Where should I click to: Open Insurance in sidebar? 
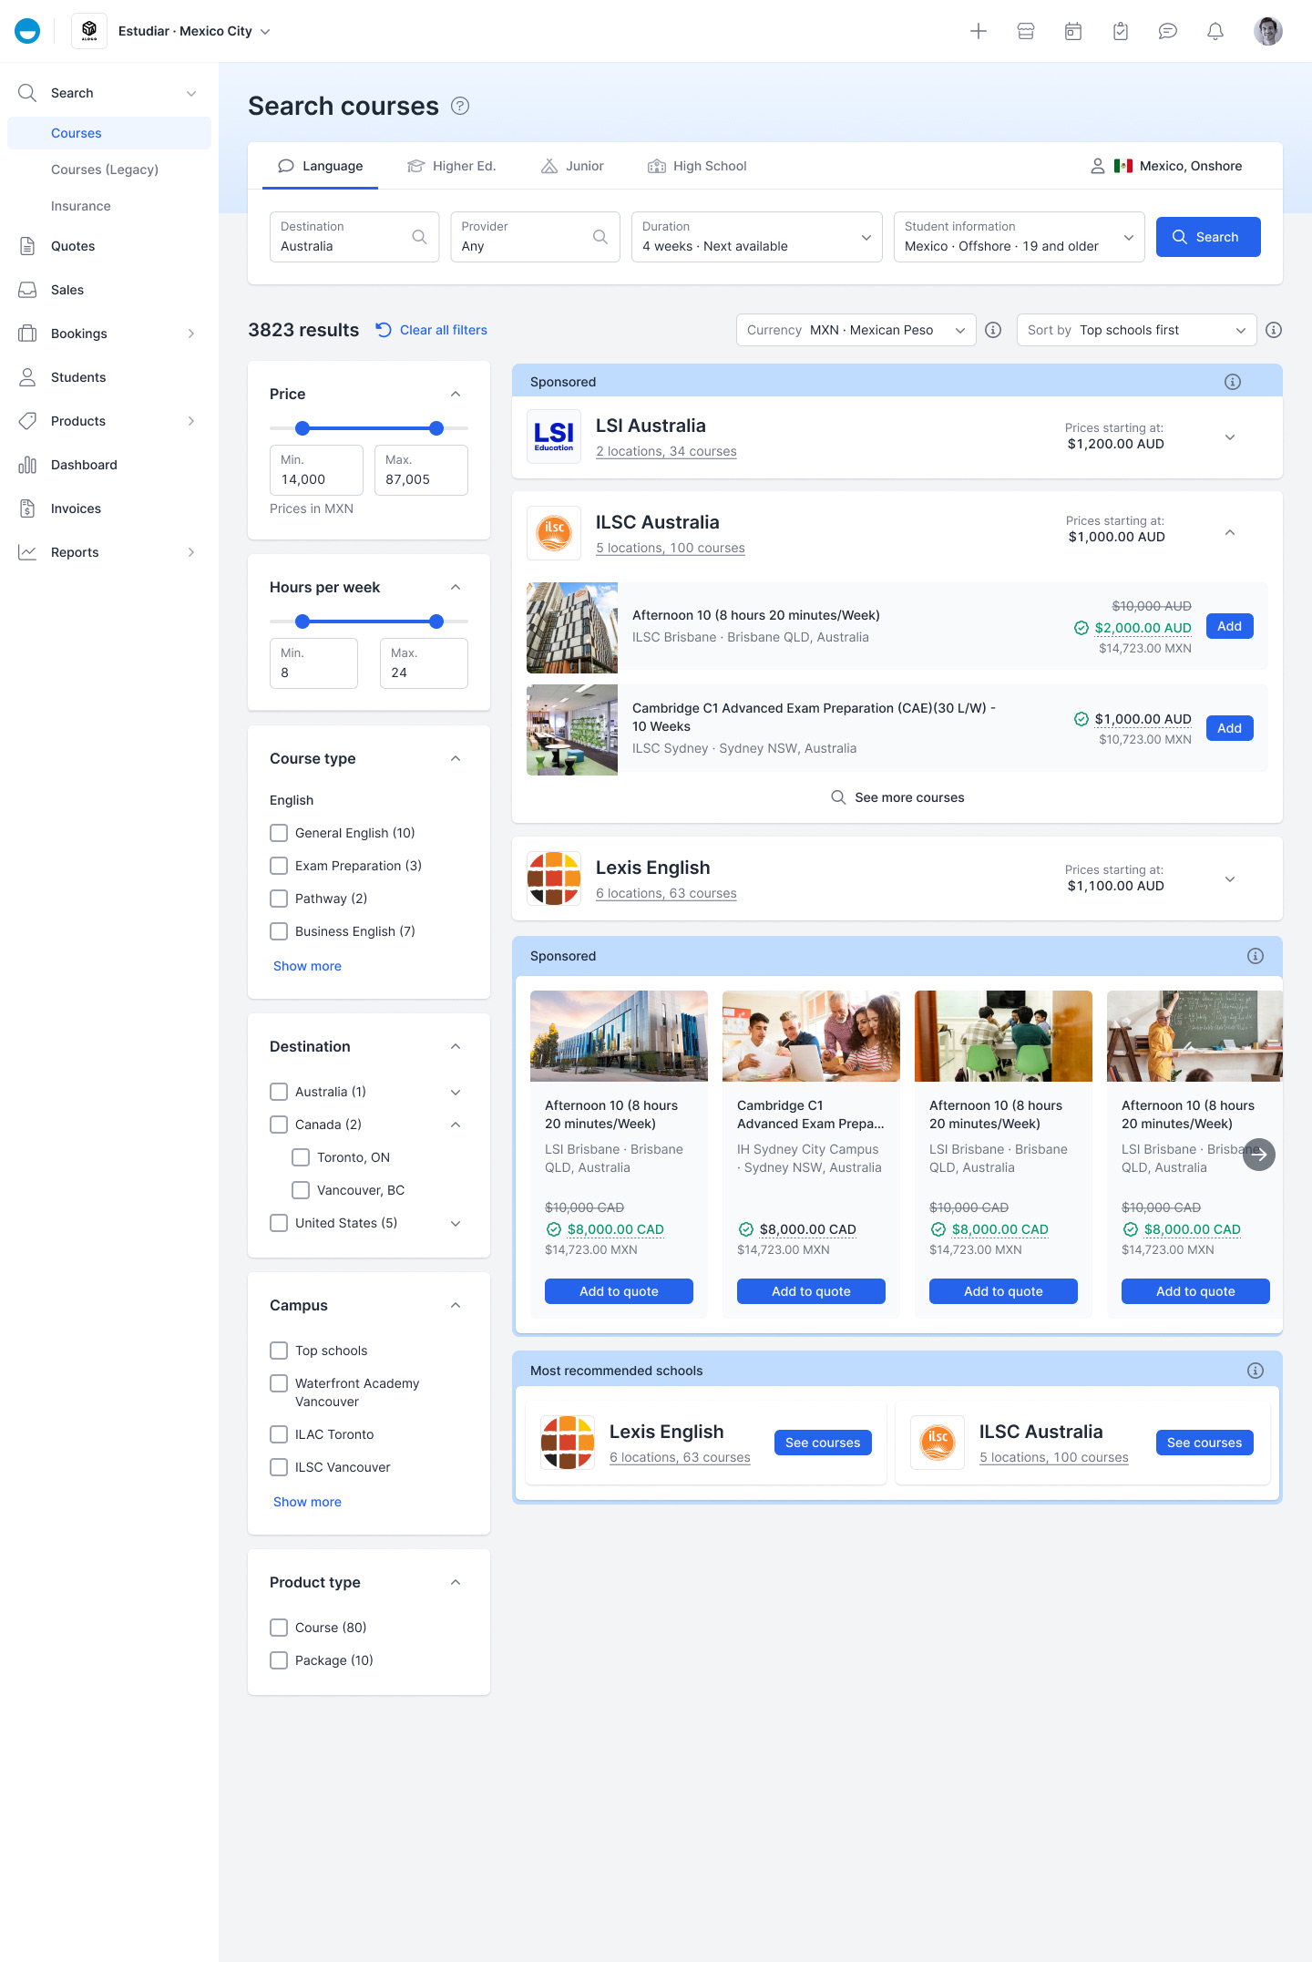tap(81, 206)
